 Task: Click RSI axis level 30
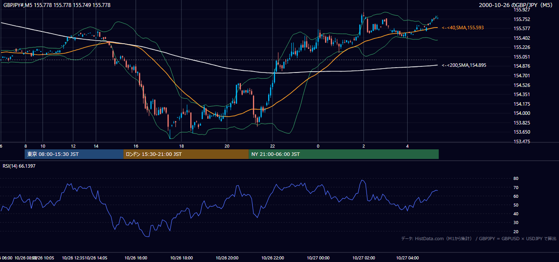(x=516, y=222)
